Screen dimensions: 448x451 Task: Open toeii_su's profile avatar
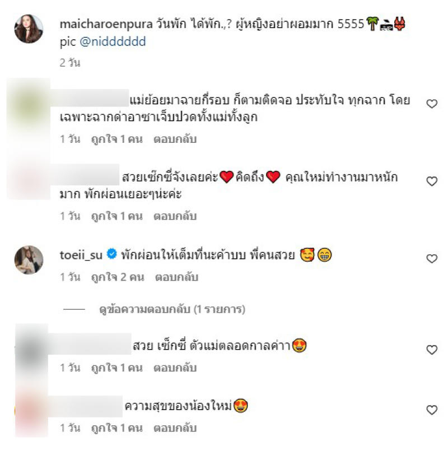point(29,260)
